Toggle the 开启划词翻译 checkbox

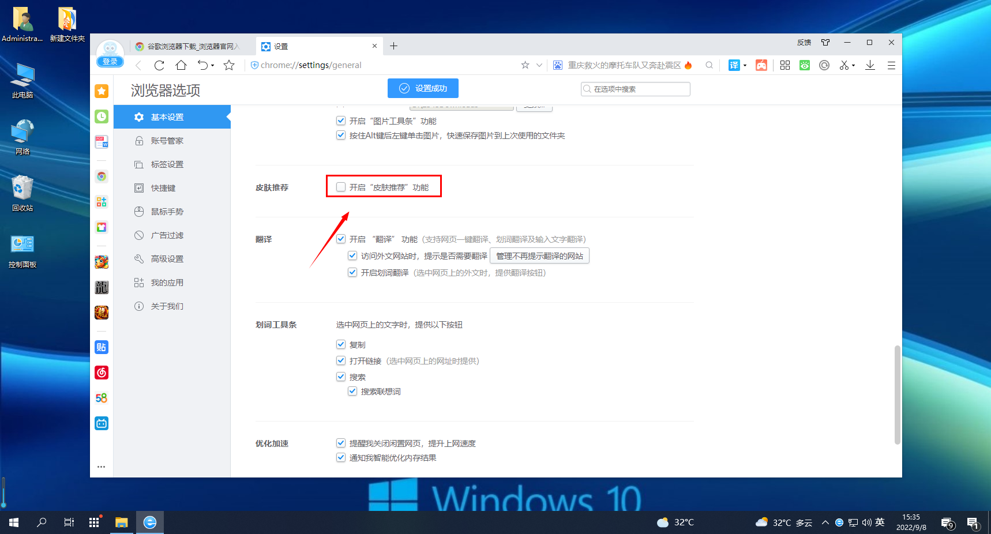(x=352, y=272)
